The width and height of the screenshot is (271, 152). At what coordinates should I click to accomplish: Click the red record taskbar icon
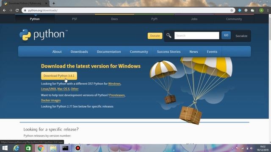click(x=78, y=148)
